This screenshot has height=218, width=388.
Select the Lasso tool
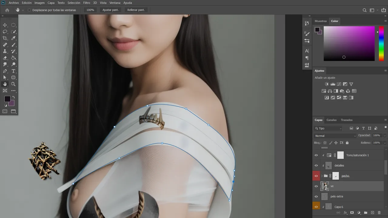(5, 32)
